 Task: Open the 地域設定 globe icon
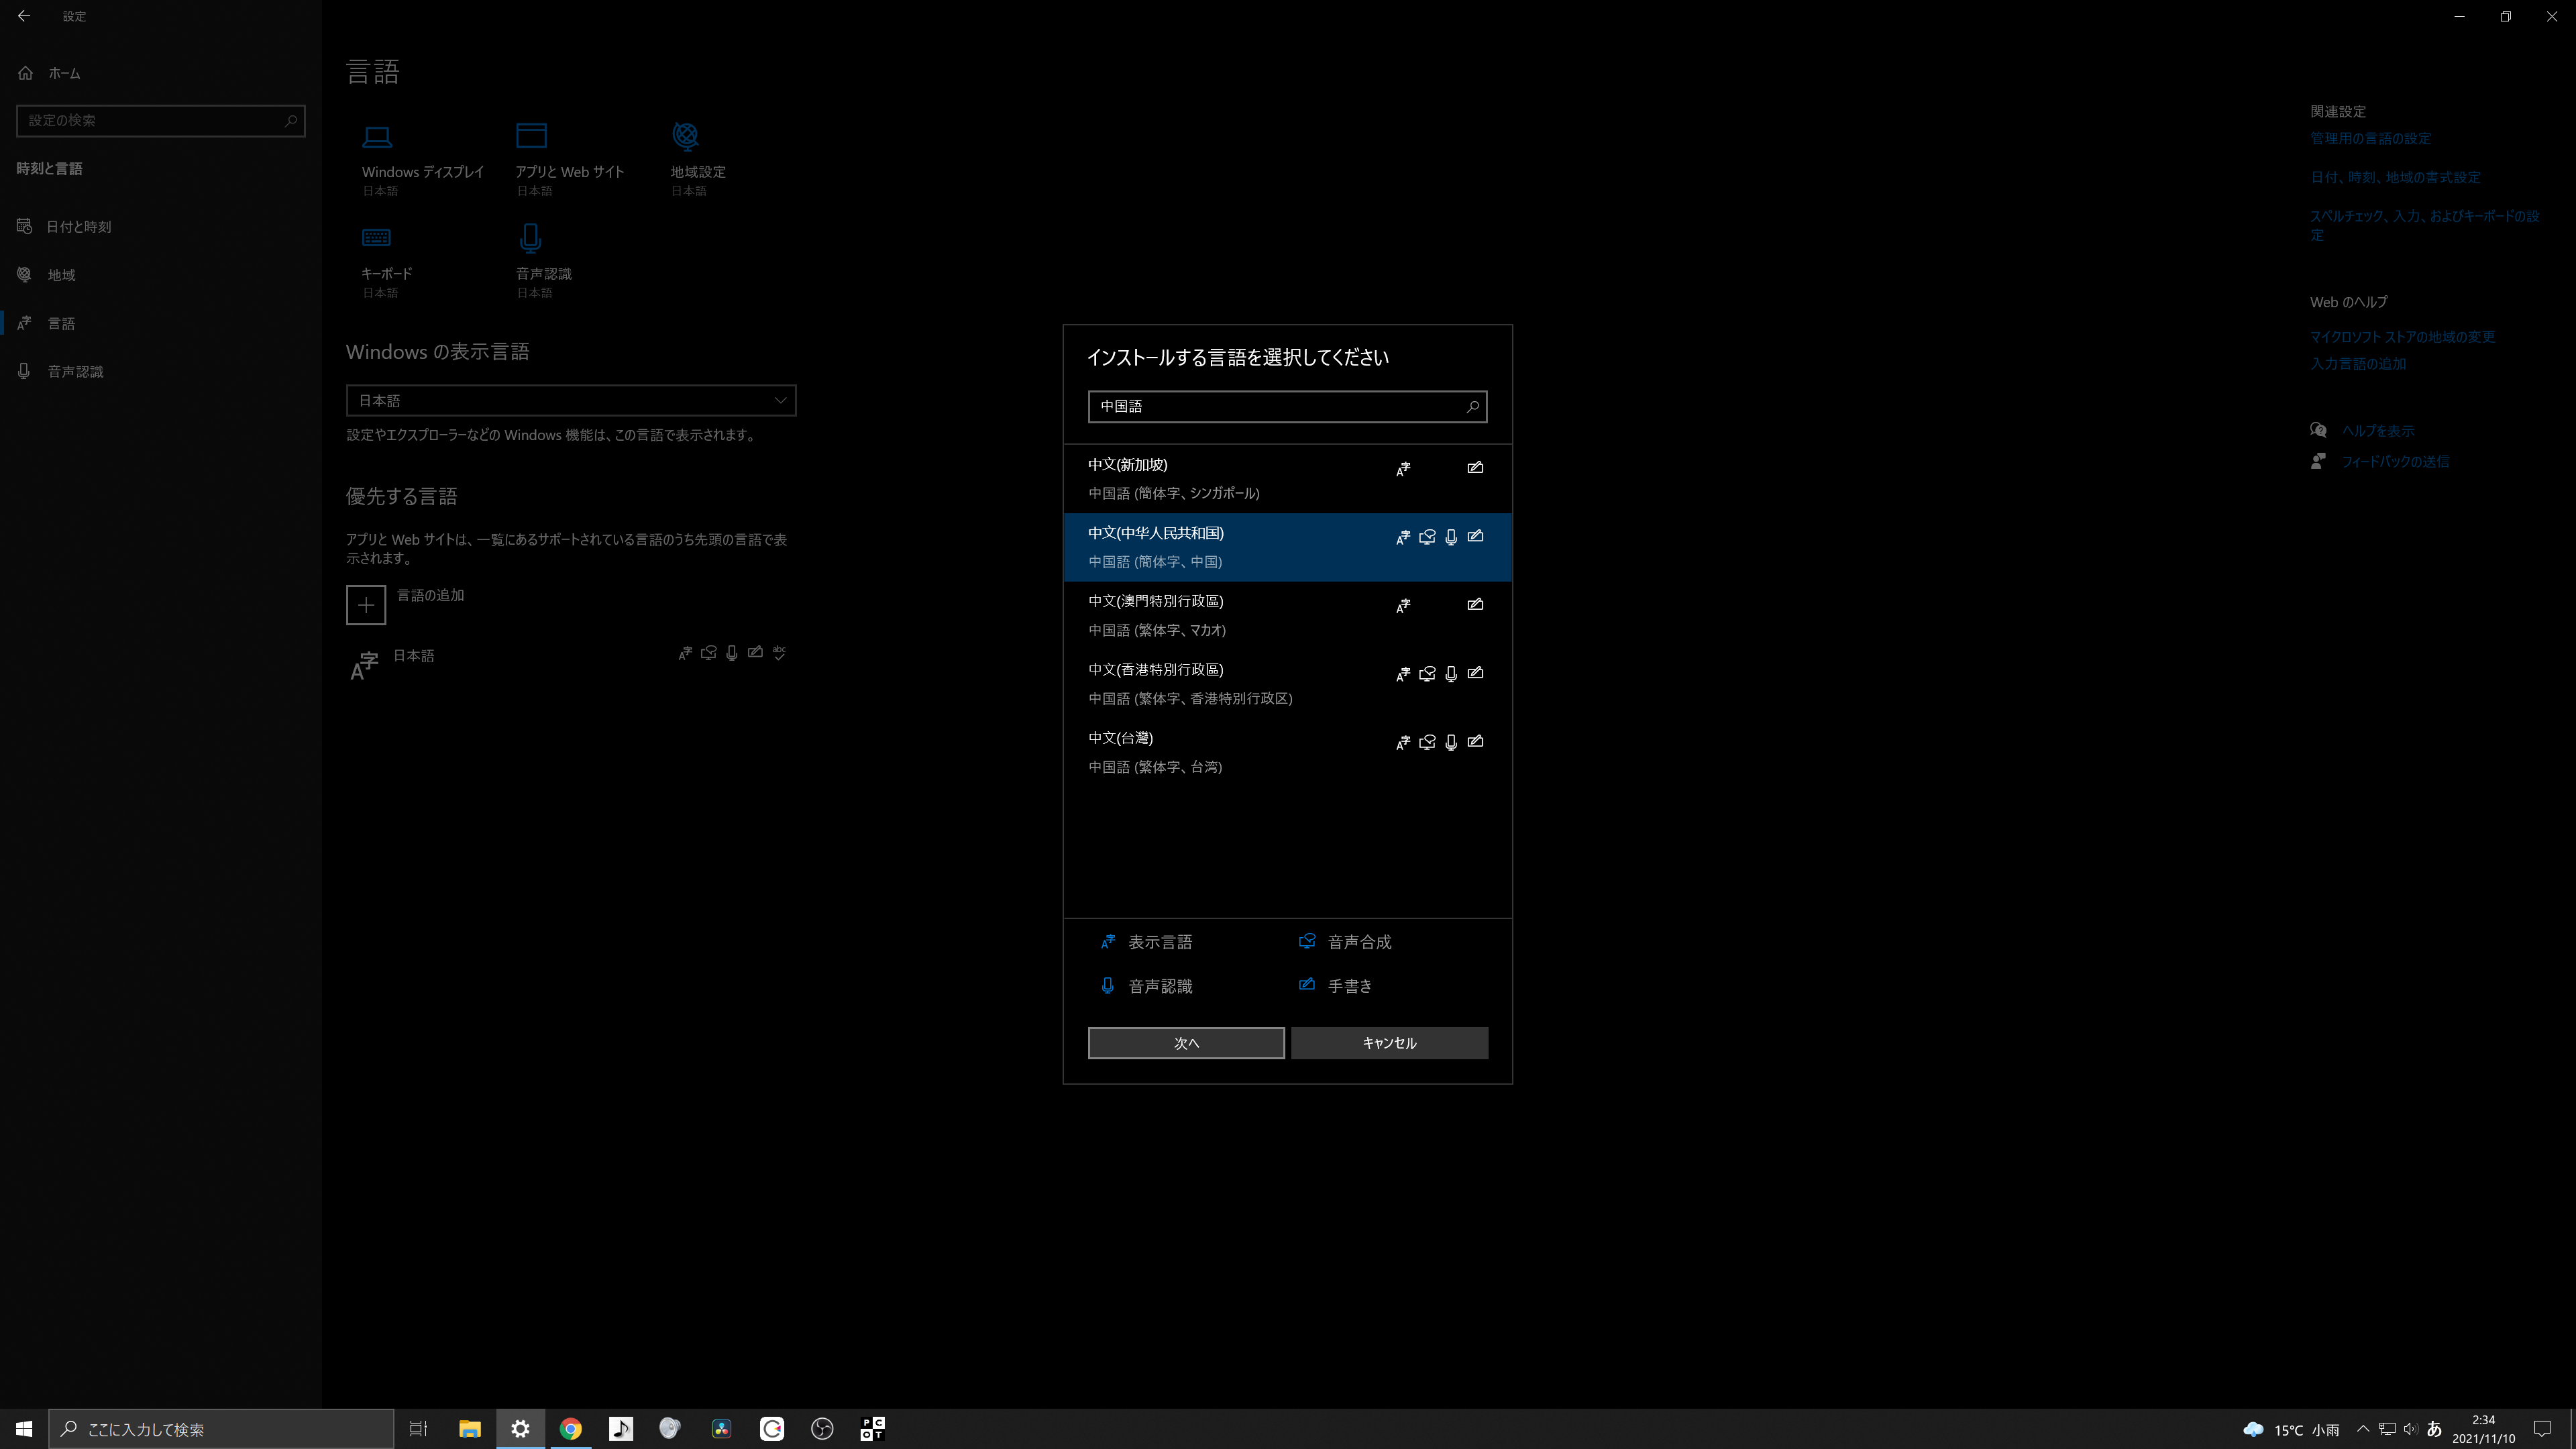[686, 136]
